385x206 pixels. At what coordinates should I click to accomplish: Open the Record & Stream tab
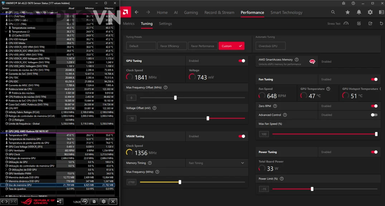click(x=219, y=12)
